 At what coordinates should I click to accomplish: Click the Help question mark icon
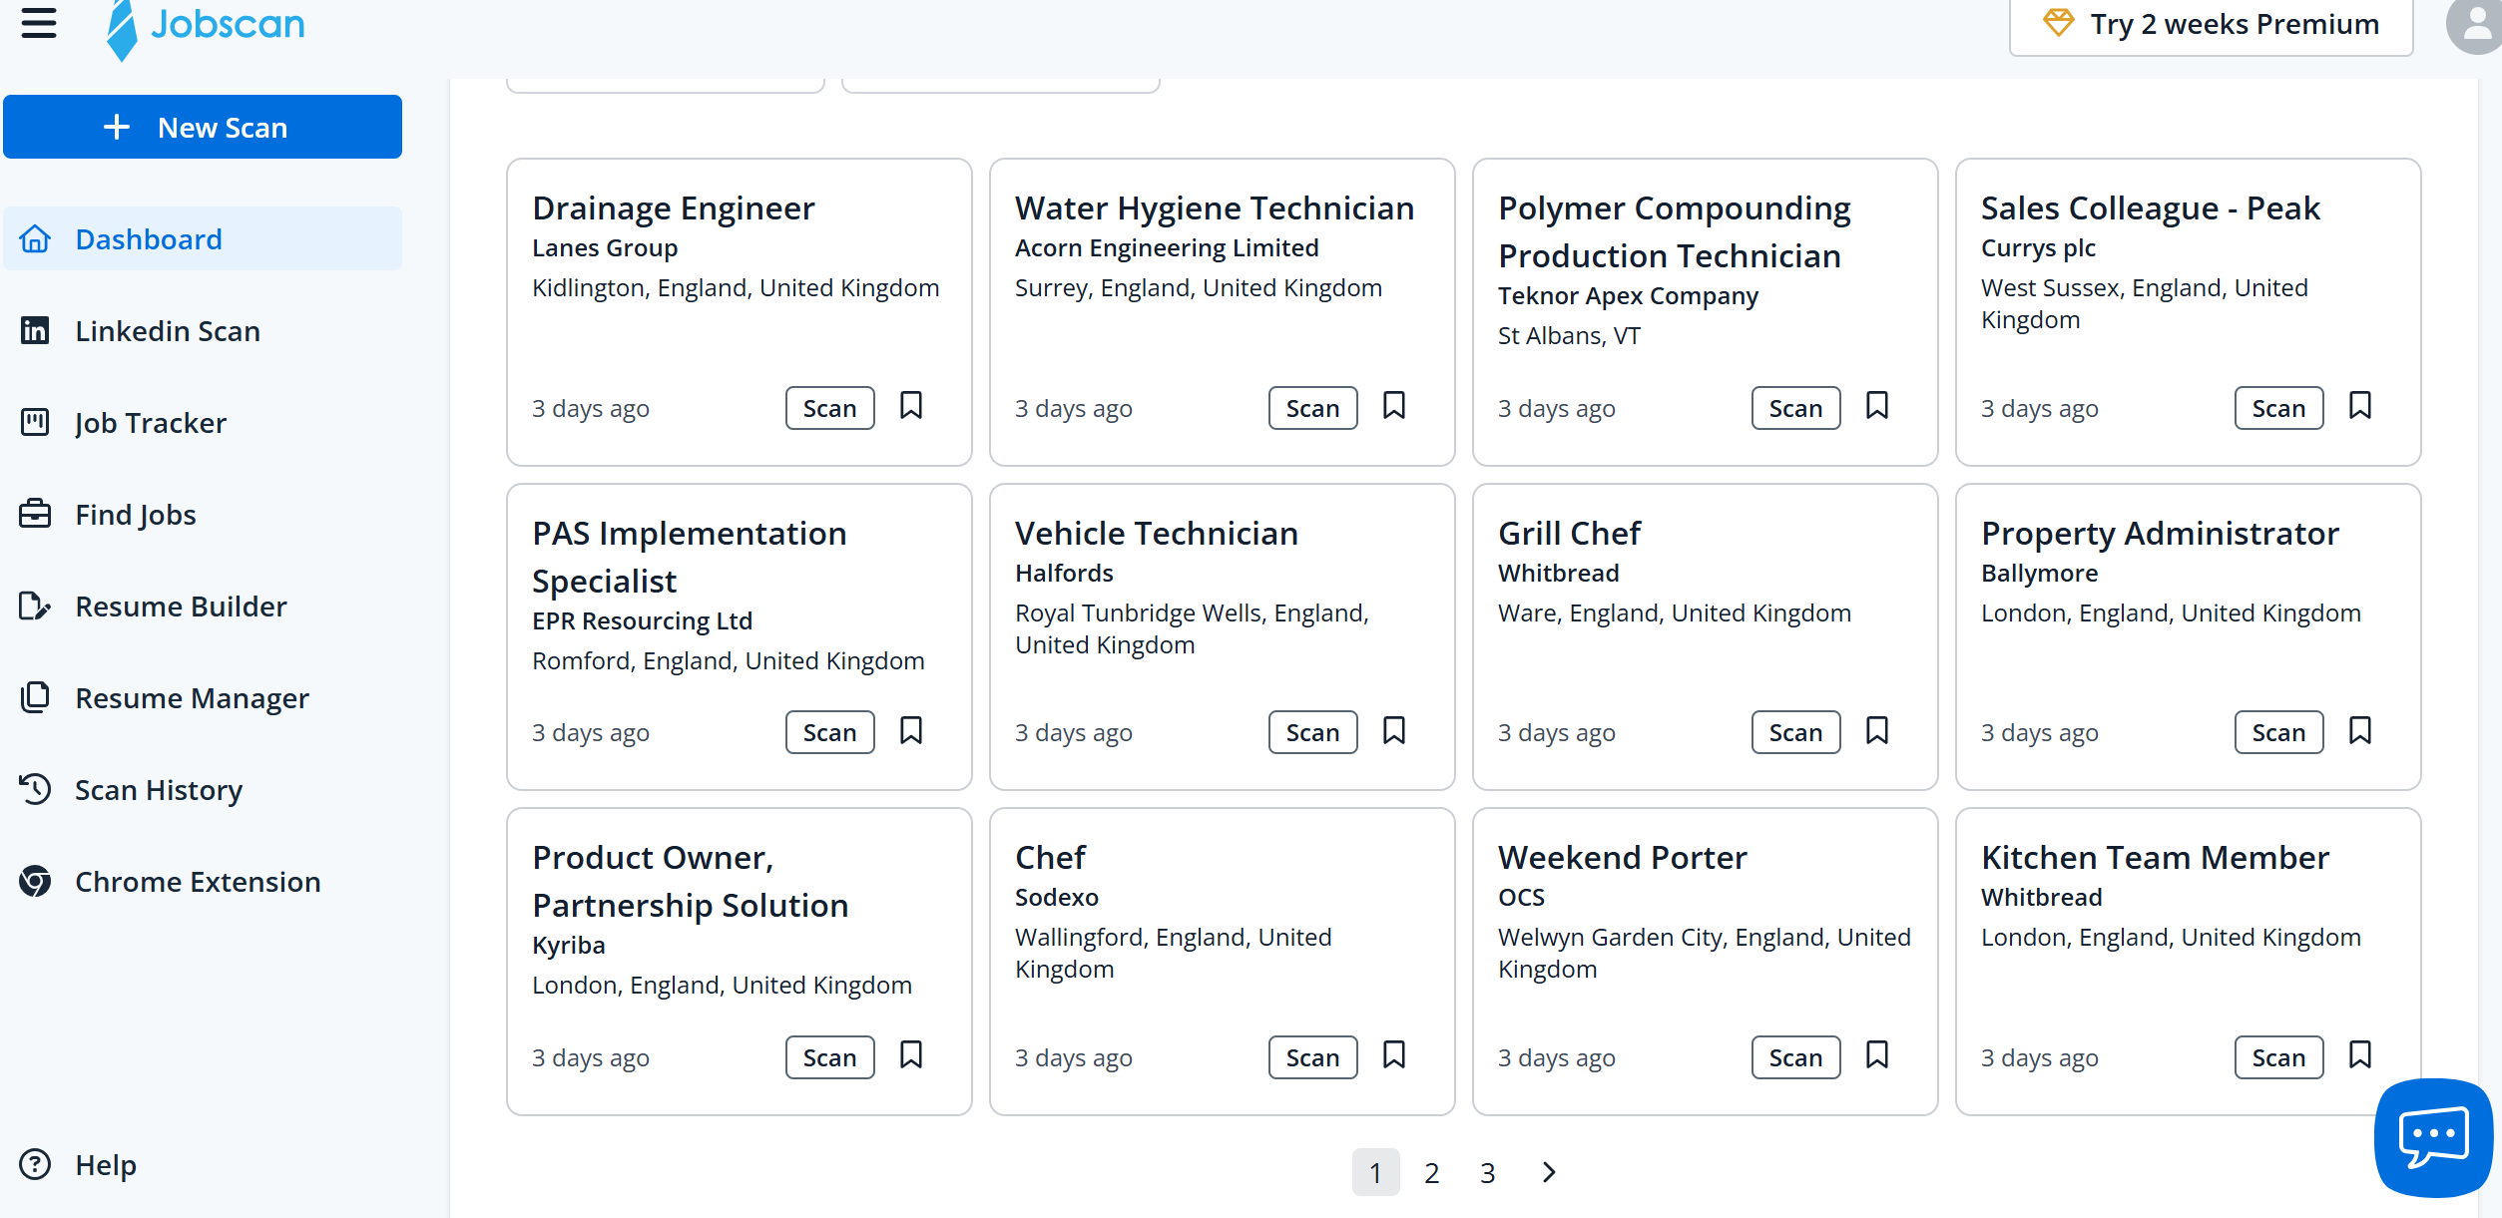(x=35, y=1164)
